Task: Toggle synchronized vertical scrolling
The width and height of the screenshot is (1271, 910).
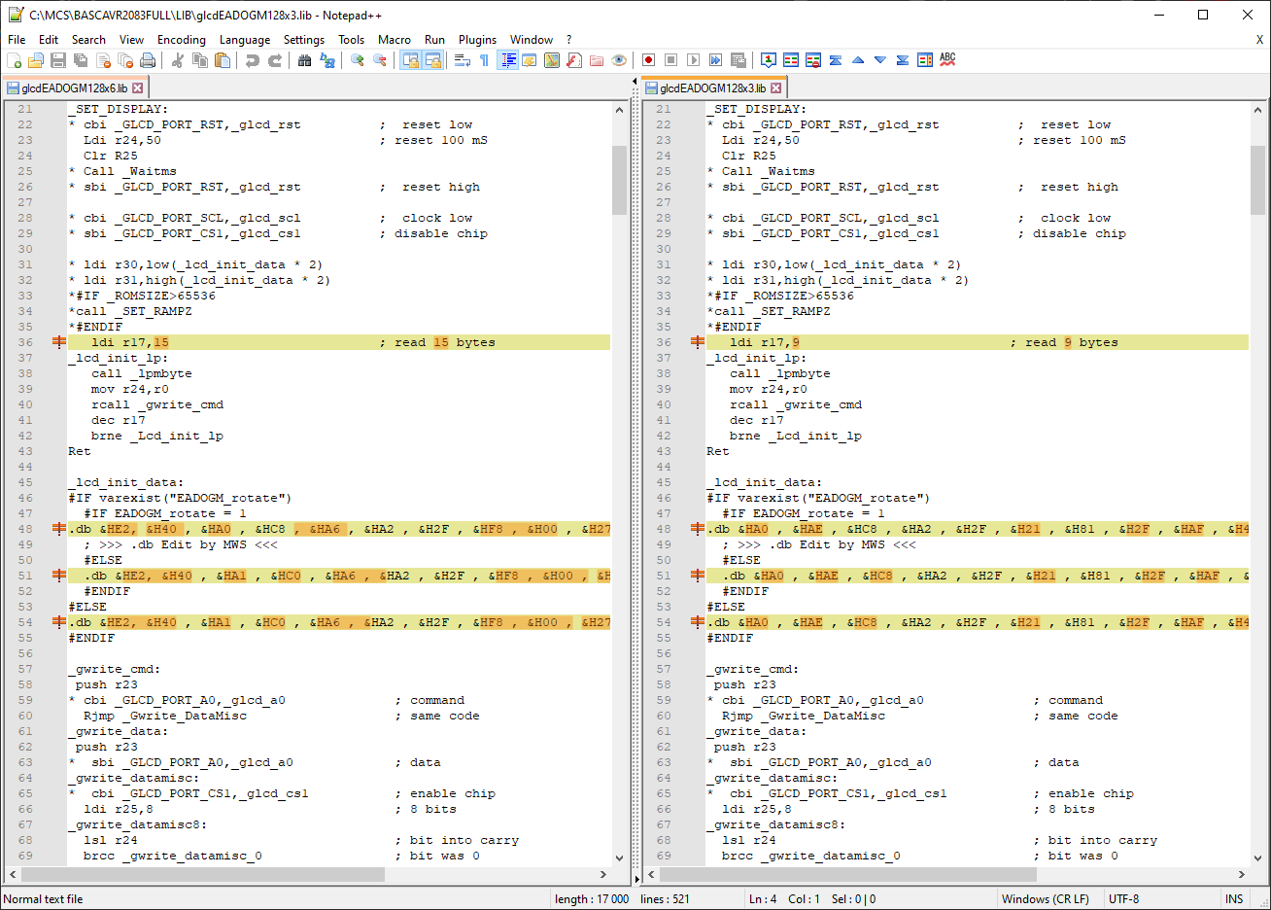Action: coord(410,60)
